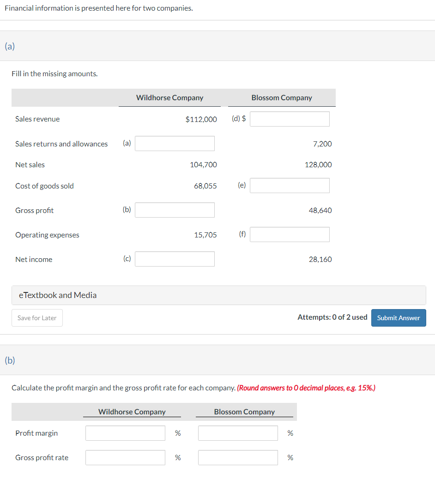
Task: Click the Blossom Company column header
Action: pyautogui.click(x=282, y=97)
